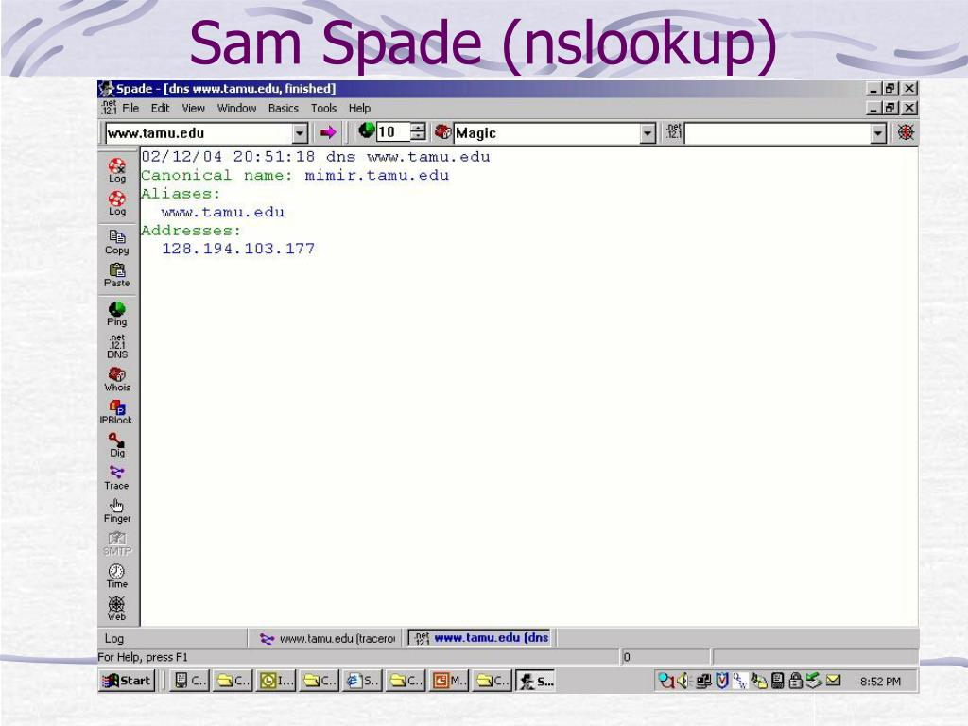
Task: Click the timestamp line 02/12/04 20:51:18
Action: pyautogui.click(x=228, y=157)
